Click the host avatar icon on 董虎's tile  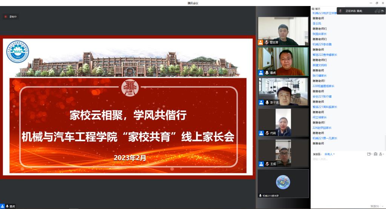tap(261, 73)
